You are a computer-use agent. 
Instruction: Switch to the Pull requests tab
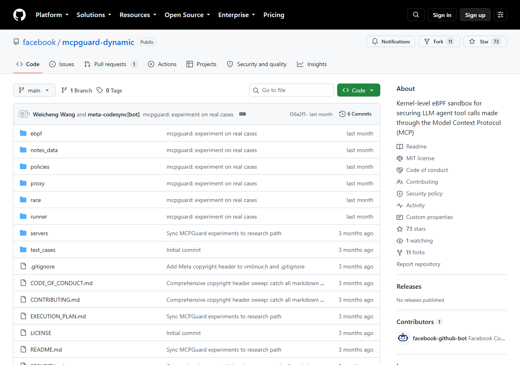pyautogui.click(x=111, y=64)
